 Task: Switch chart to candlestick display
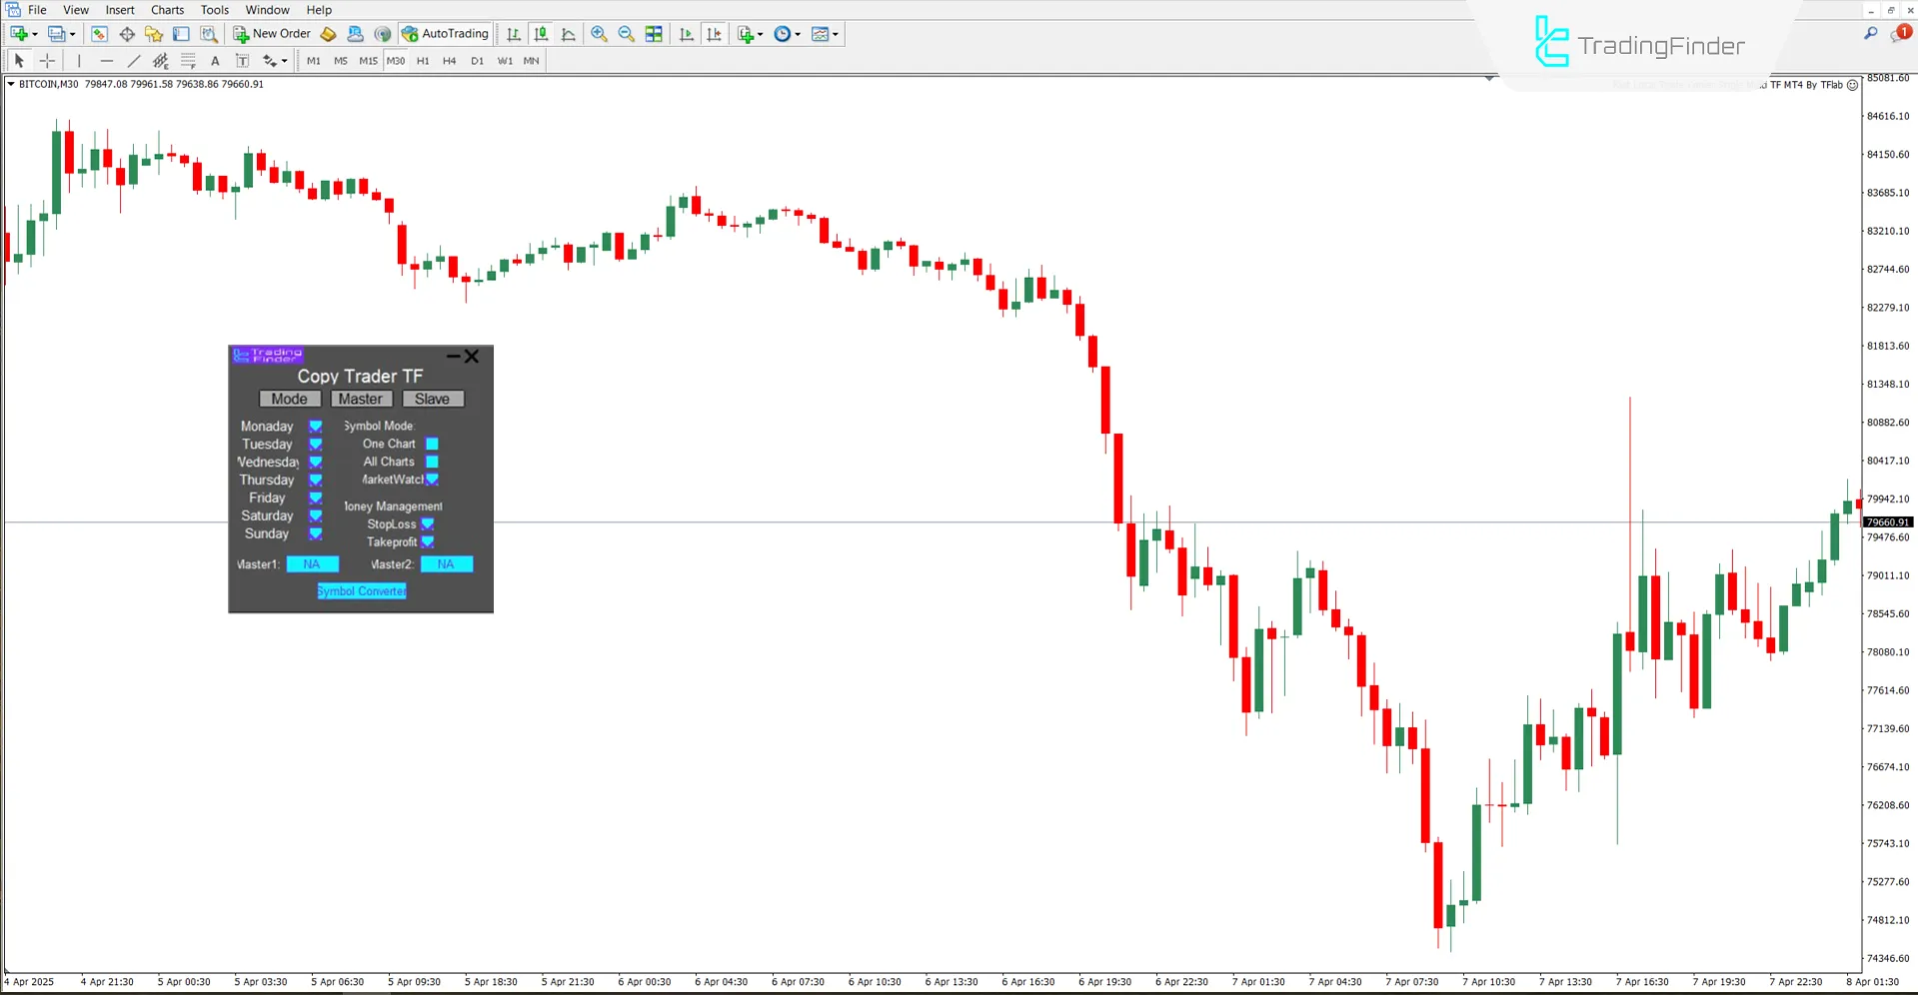541,33
